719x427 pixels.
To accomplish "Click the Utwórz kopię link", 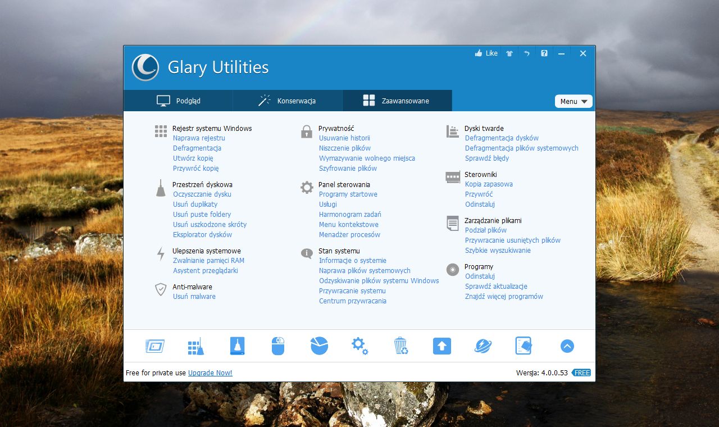I will point(193,158).
